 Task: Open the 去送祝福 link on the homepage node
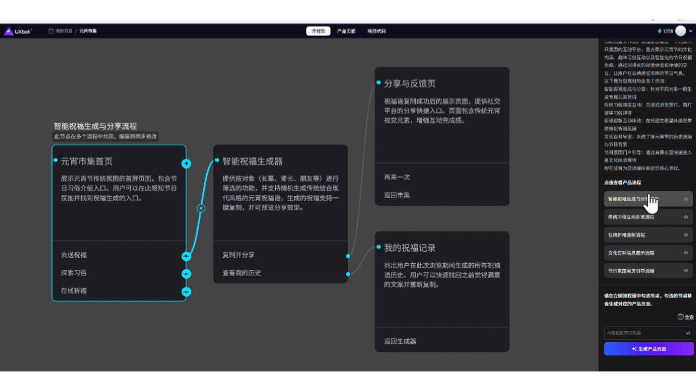74,256
